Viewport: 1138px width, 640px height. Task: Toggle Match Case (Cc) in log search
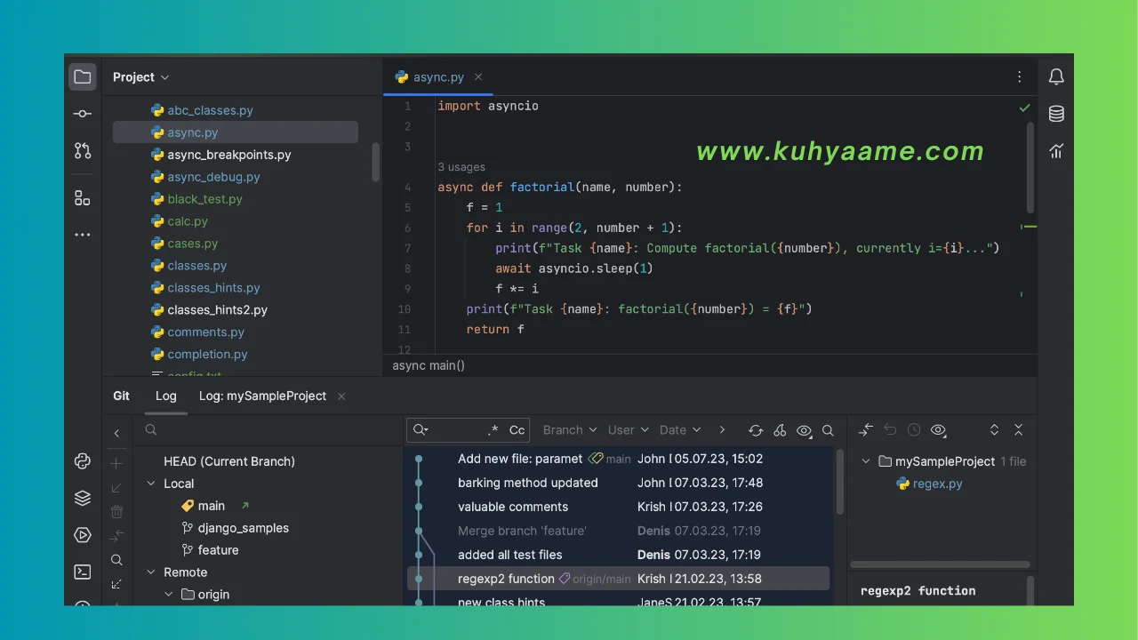517,430
